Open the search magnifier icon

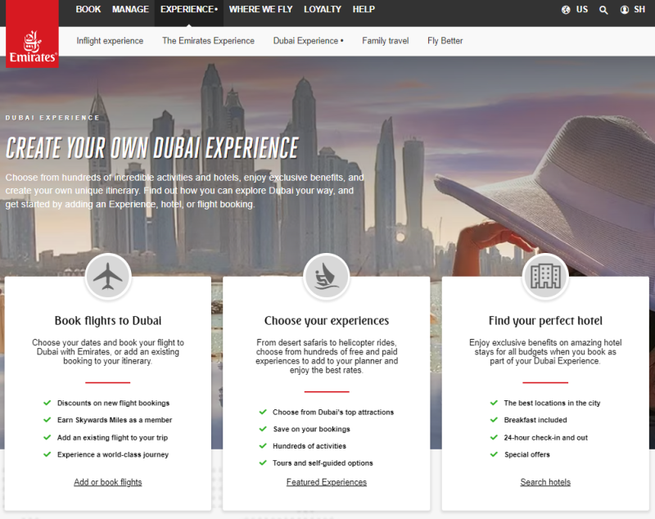pos(603,10)
